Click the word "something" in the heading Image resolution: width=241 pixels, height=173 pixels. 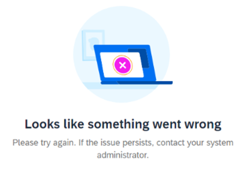click(x=118, y=124)
